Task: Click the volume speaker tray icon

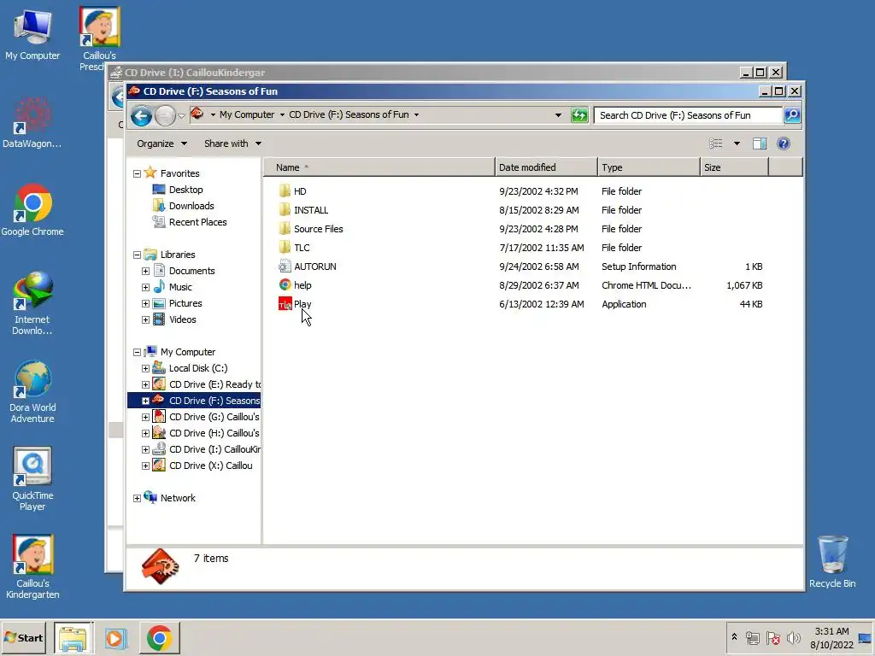Action: [x=793, y=637]
